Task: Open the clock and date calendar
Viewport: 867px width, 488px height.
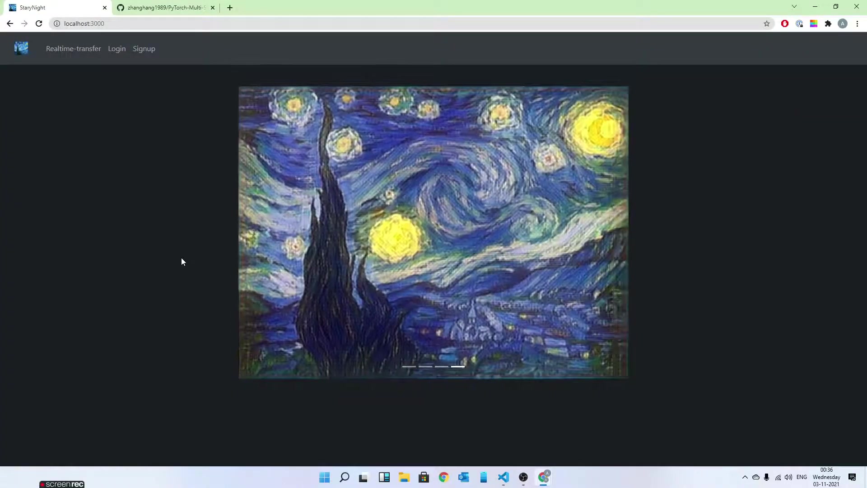Action: [x=826, y=477]
